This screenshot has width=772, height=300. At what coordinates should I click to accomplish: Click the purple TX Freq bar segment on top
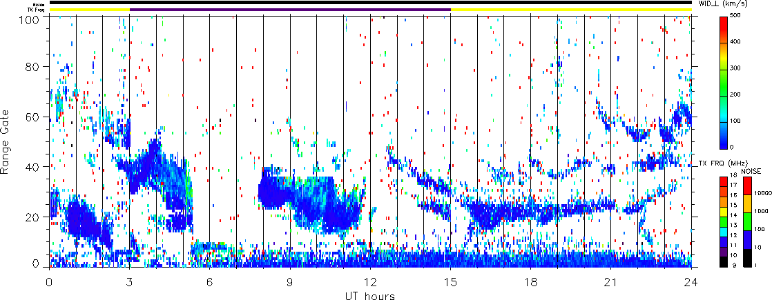tap(290, 10)
